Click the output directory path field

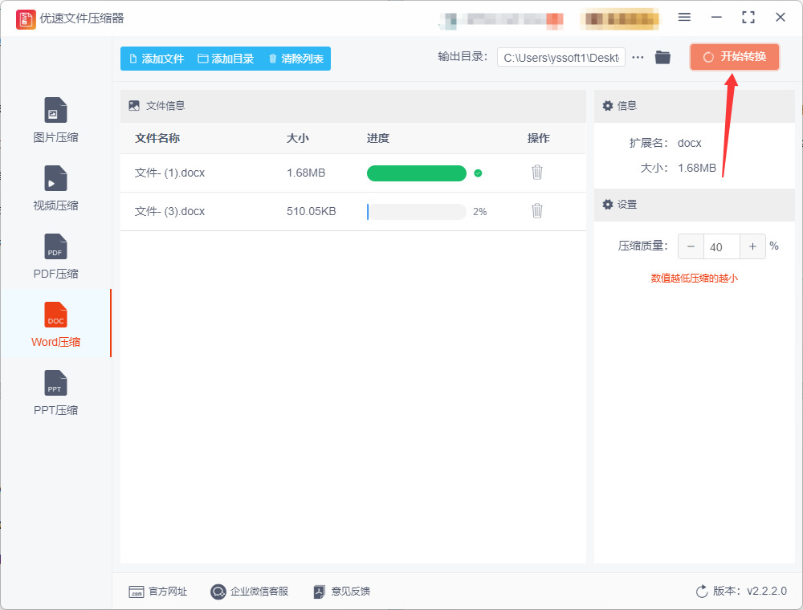(x=560, y=57)
